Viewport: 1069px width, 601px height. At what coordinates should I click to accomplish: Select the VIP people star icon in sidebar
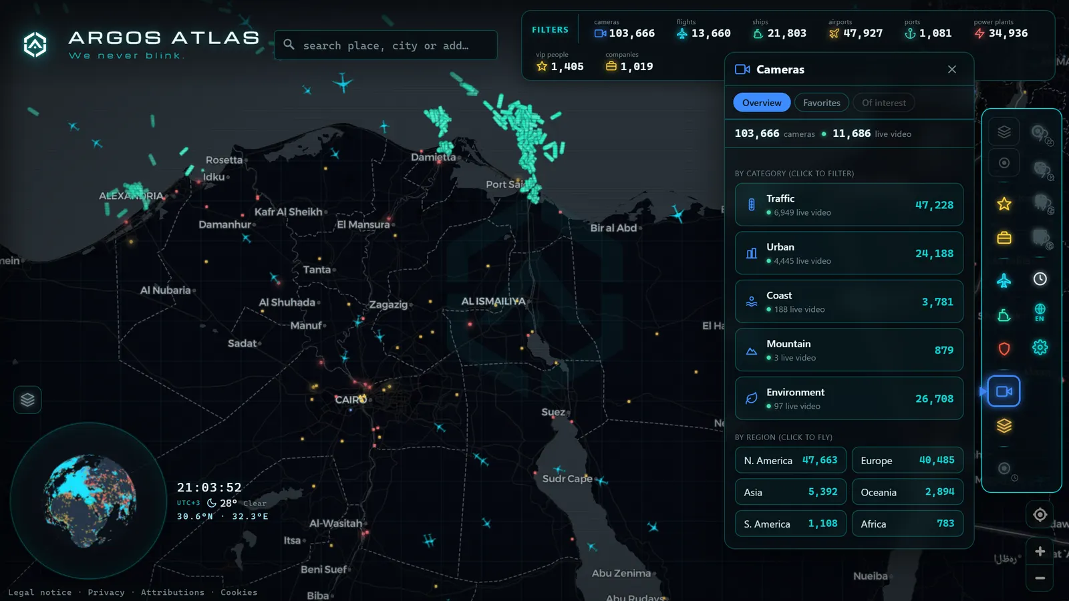[1004, 204]
